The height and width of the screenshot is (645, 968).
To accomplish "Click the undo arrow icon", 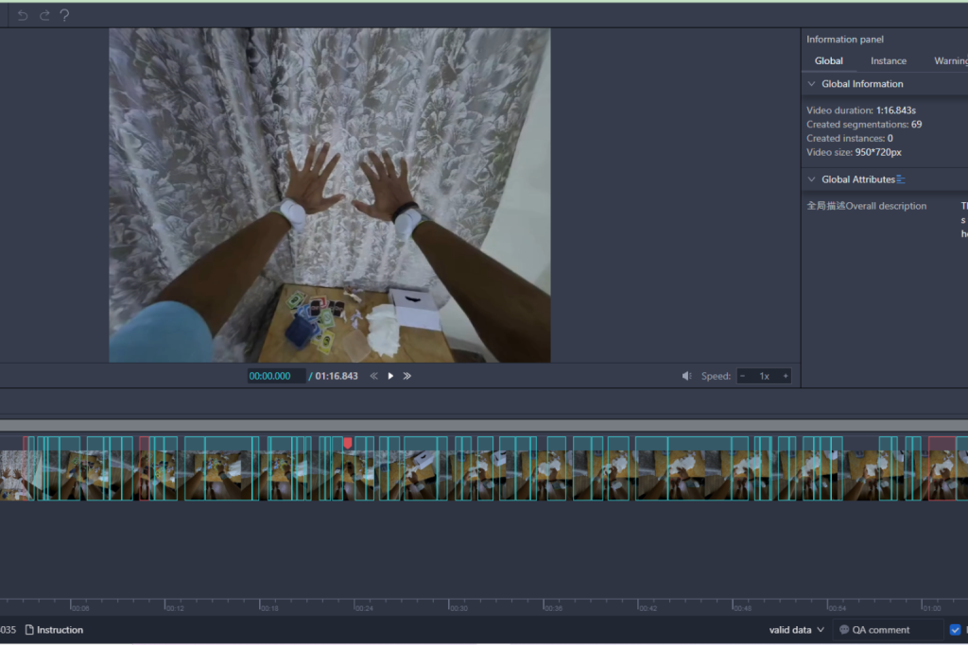I will pos(23,15).
